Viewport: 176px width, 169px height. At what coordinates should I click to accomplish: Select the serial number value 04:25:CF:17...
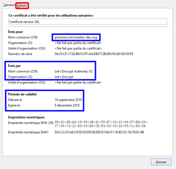point(94,54)
